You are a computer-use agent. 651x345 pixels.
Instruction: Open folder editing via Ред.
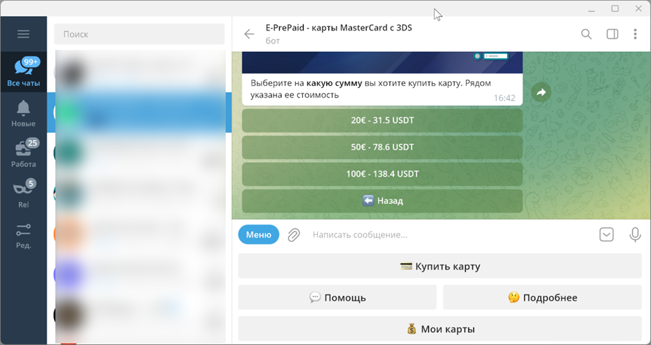(x=24, y=236)
